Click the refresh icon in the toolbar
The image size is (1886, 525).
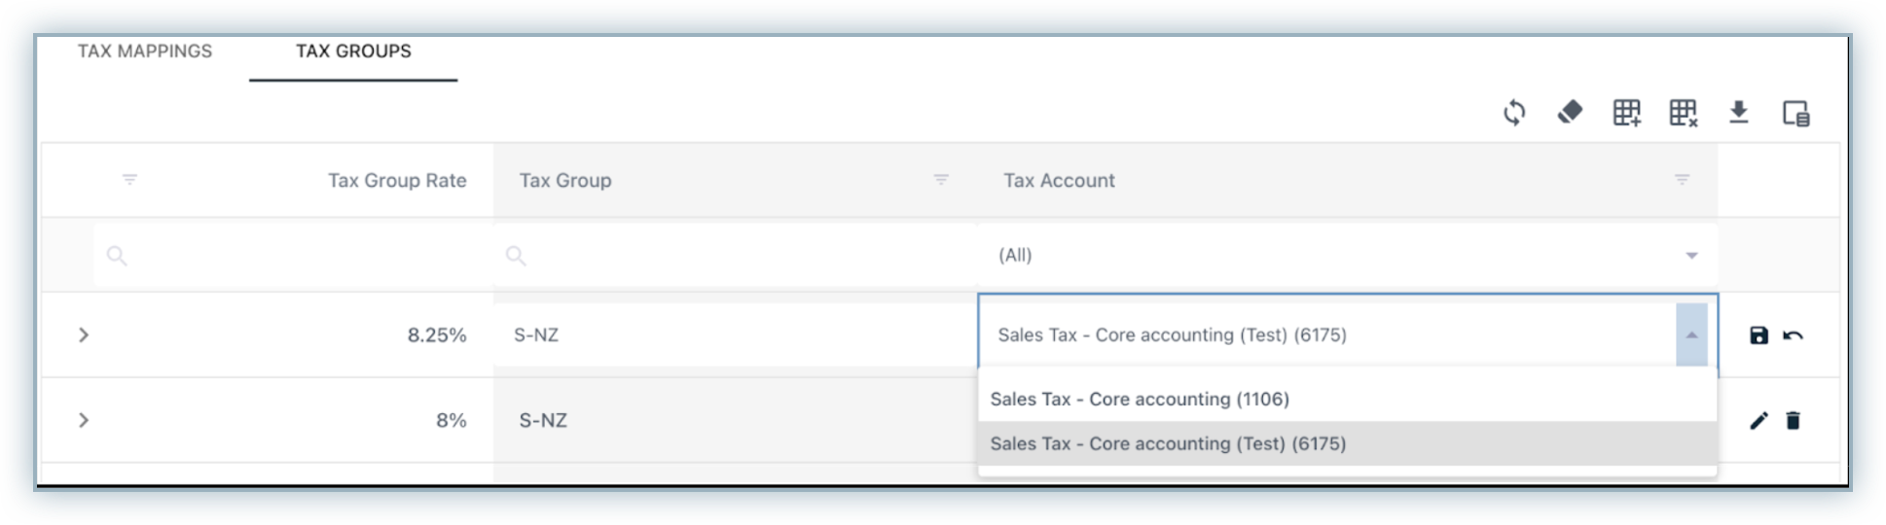coord(1514,113)
